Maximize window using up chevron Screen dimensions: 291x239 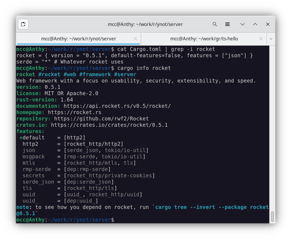tap(255, 24)
